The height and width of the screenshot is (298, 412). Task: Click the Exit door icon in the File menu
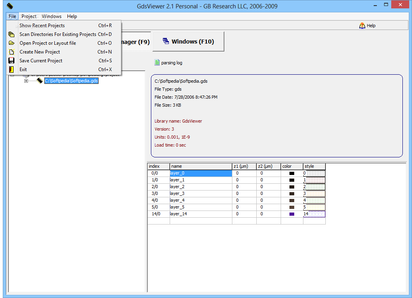11,70
